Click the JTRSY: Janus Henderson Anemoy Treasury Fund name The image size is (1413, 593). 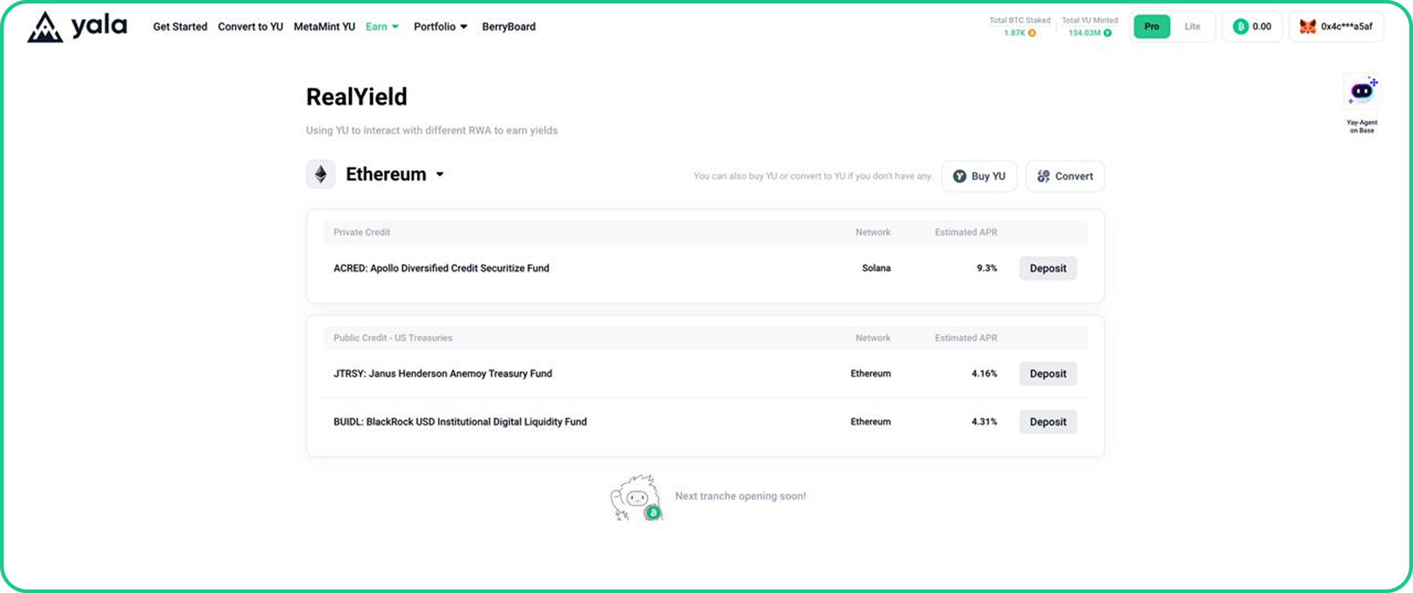coord(443,373)
